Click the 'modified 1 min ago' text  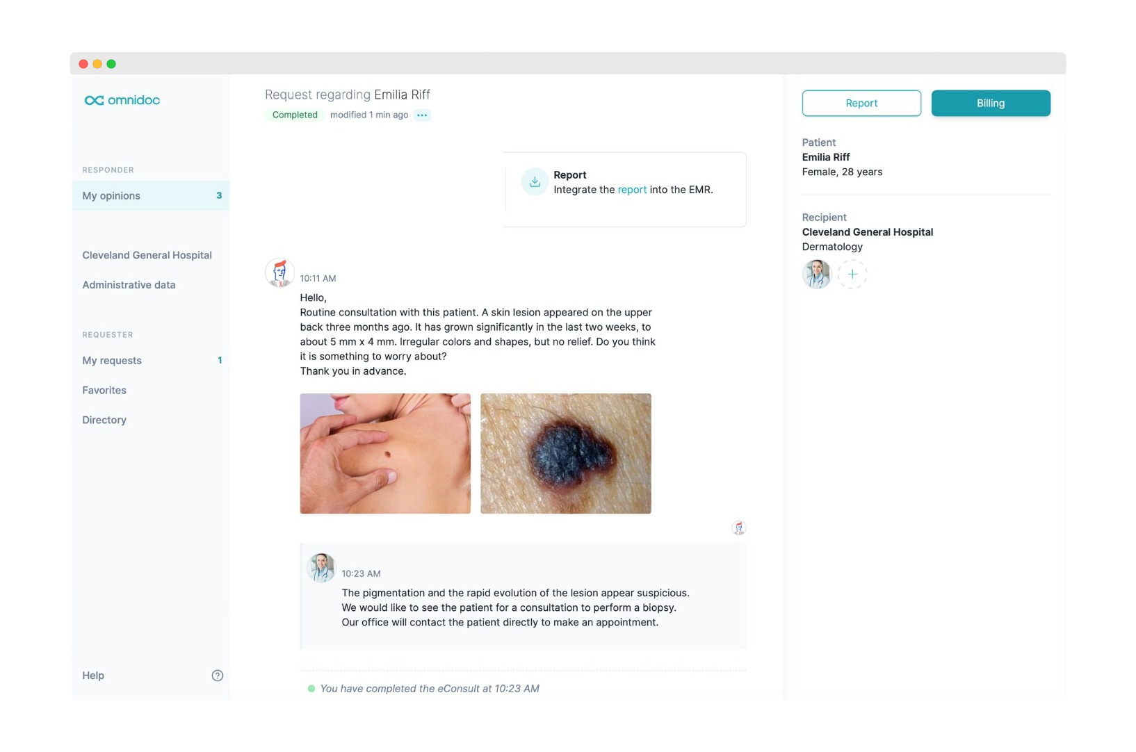(369, 115)
